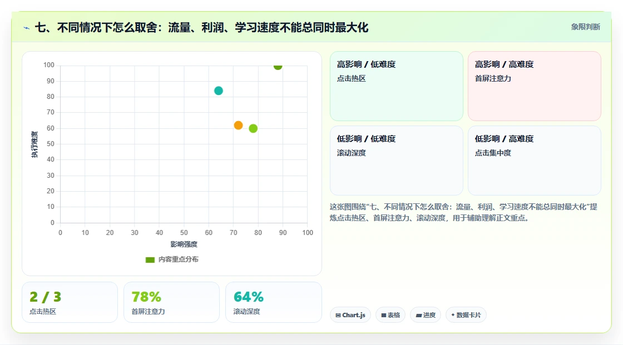Image resolution: width=623 pixels, height=345 pixels.
Task: Click the 点击热区 text in green quadrant
Action: (351, 78)
